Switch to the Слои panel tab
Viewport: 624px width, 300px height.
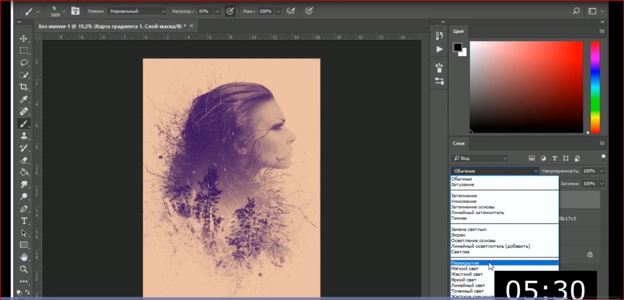(x=459, y=143)
